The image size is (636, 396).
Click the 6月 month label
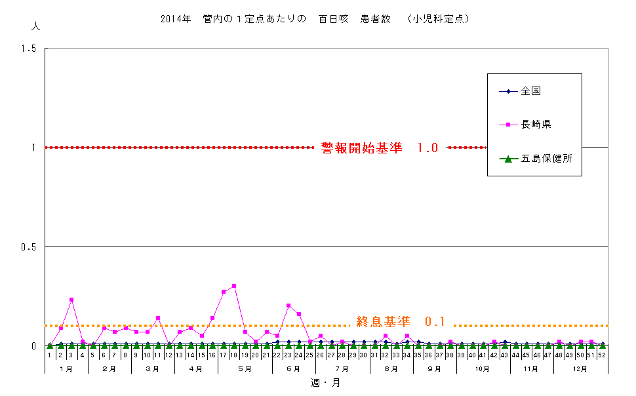tap(294, 369)
